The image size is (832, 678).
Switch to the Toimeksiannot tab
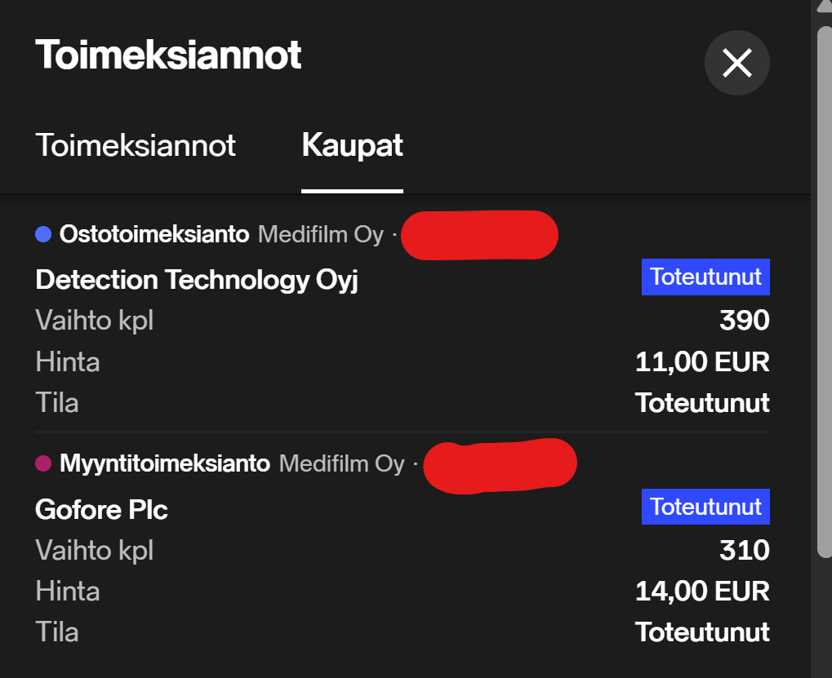coord(136,145)
